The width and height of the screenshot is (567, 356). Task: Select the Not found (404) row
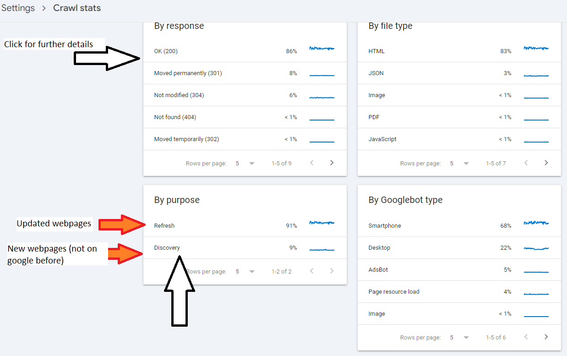(x=245, y=117)
